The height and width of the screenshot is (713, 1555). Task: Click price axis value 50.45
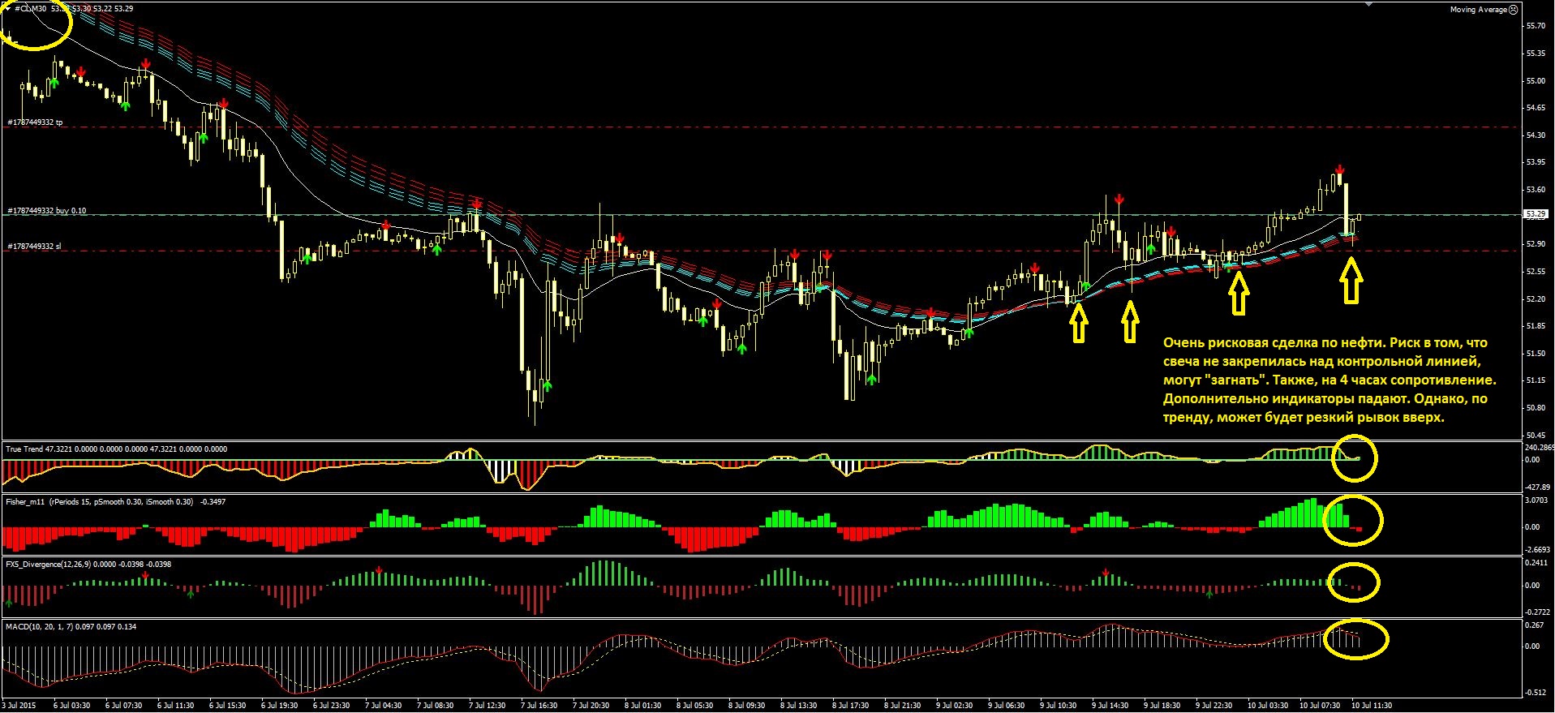pos(1536,436)
